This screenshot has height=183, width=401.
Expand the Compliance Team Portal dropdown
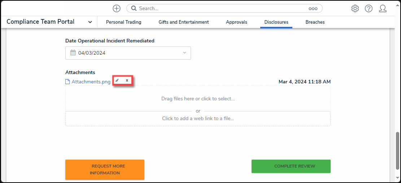pos(90,22)
